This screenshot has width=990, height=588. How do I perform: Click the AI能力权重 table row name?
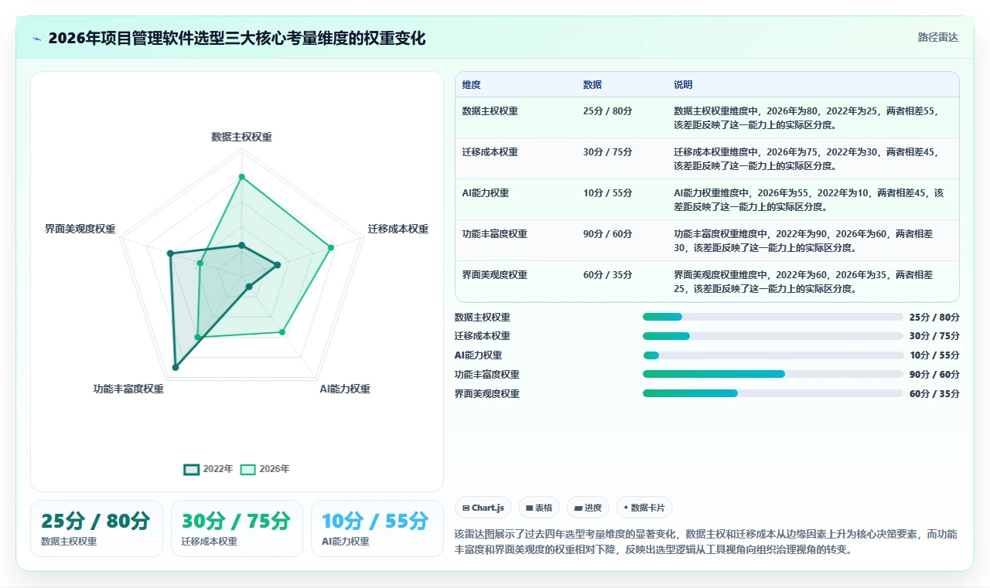(x=485, y=193)
